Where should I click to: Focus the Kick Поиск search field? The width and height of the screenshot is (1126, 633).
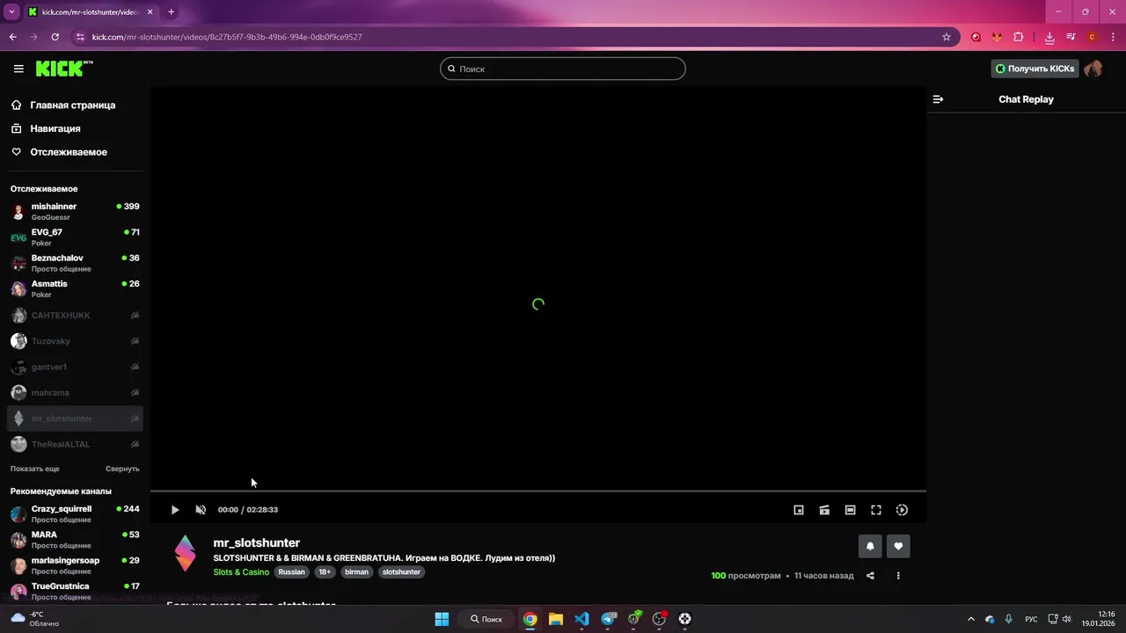tap(563, 69)
